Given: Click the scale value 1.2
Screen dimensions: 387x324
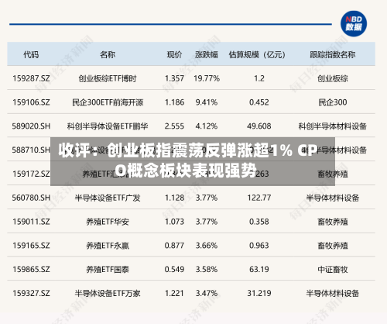Looking at the screenshot, I should tap(259, 78).
